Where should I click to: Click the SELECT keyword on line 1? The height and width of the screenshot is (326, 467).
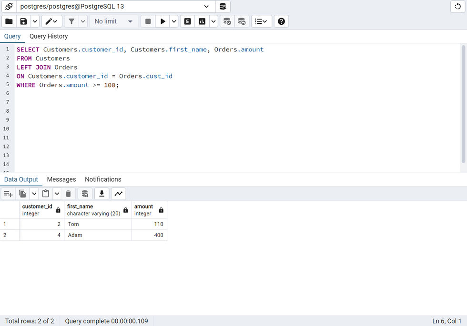click(x=28, y=49)
